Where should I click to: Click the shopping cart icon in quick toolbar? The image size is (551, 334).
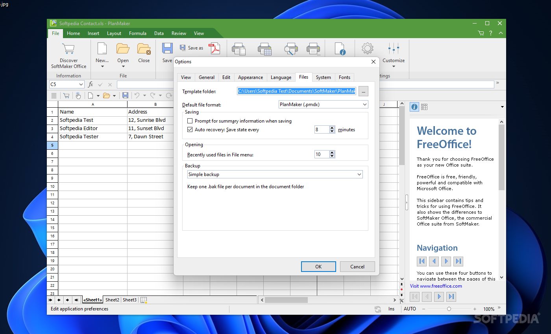click(66, 95)
